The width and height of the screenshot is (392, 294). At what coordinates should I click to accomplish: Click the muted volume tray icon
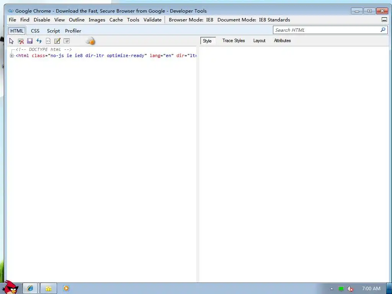pyautogui.click(x=350, y=289)
